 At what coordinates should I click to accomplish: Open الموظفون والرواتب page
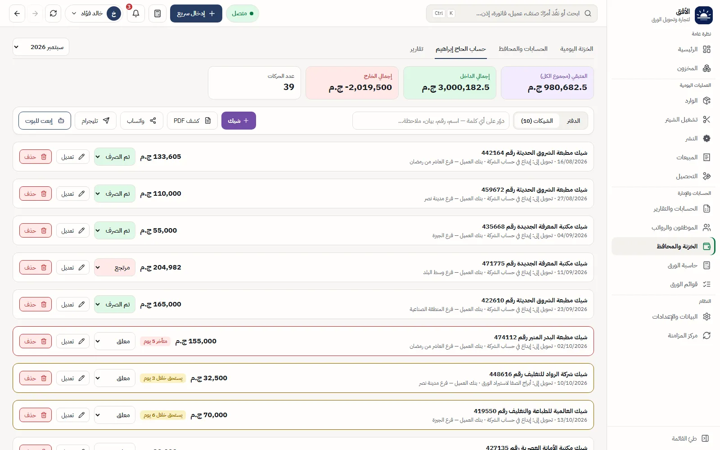click(x=663, y=228)
